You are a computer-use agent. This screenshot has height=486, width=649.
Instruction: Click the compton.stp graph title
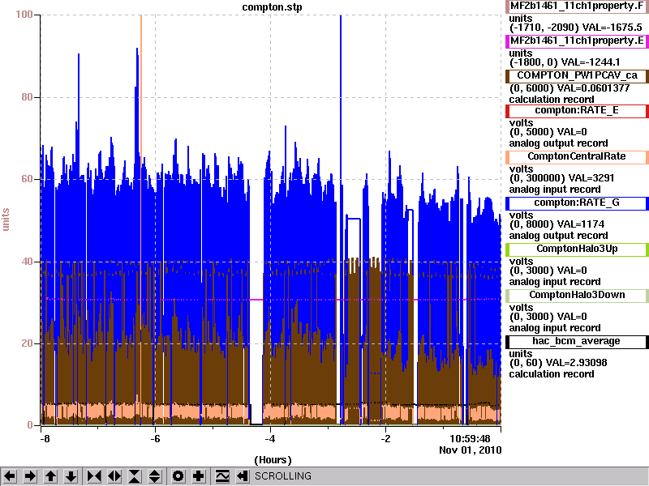(x=272, y=7)
